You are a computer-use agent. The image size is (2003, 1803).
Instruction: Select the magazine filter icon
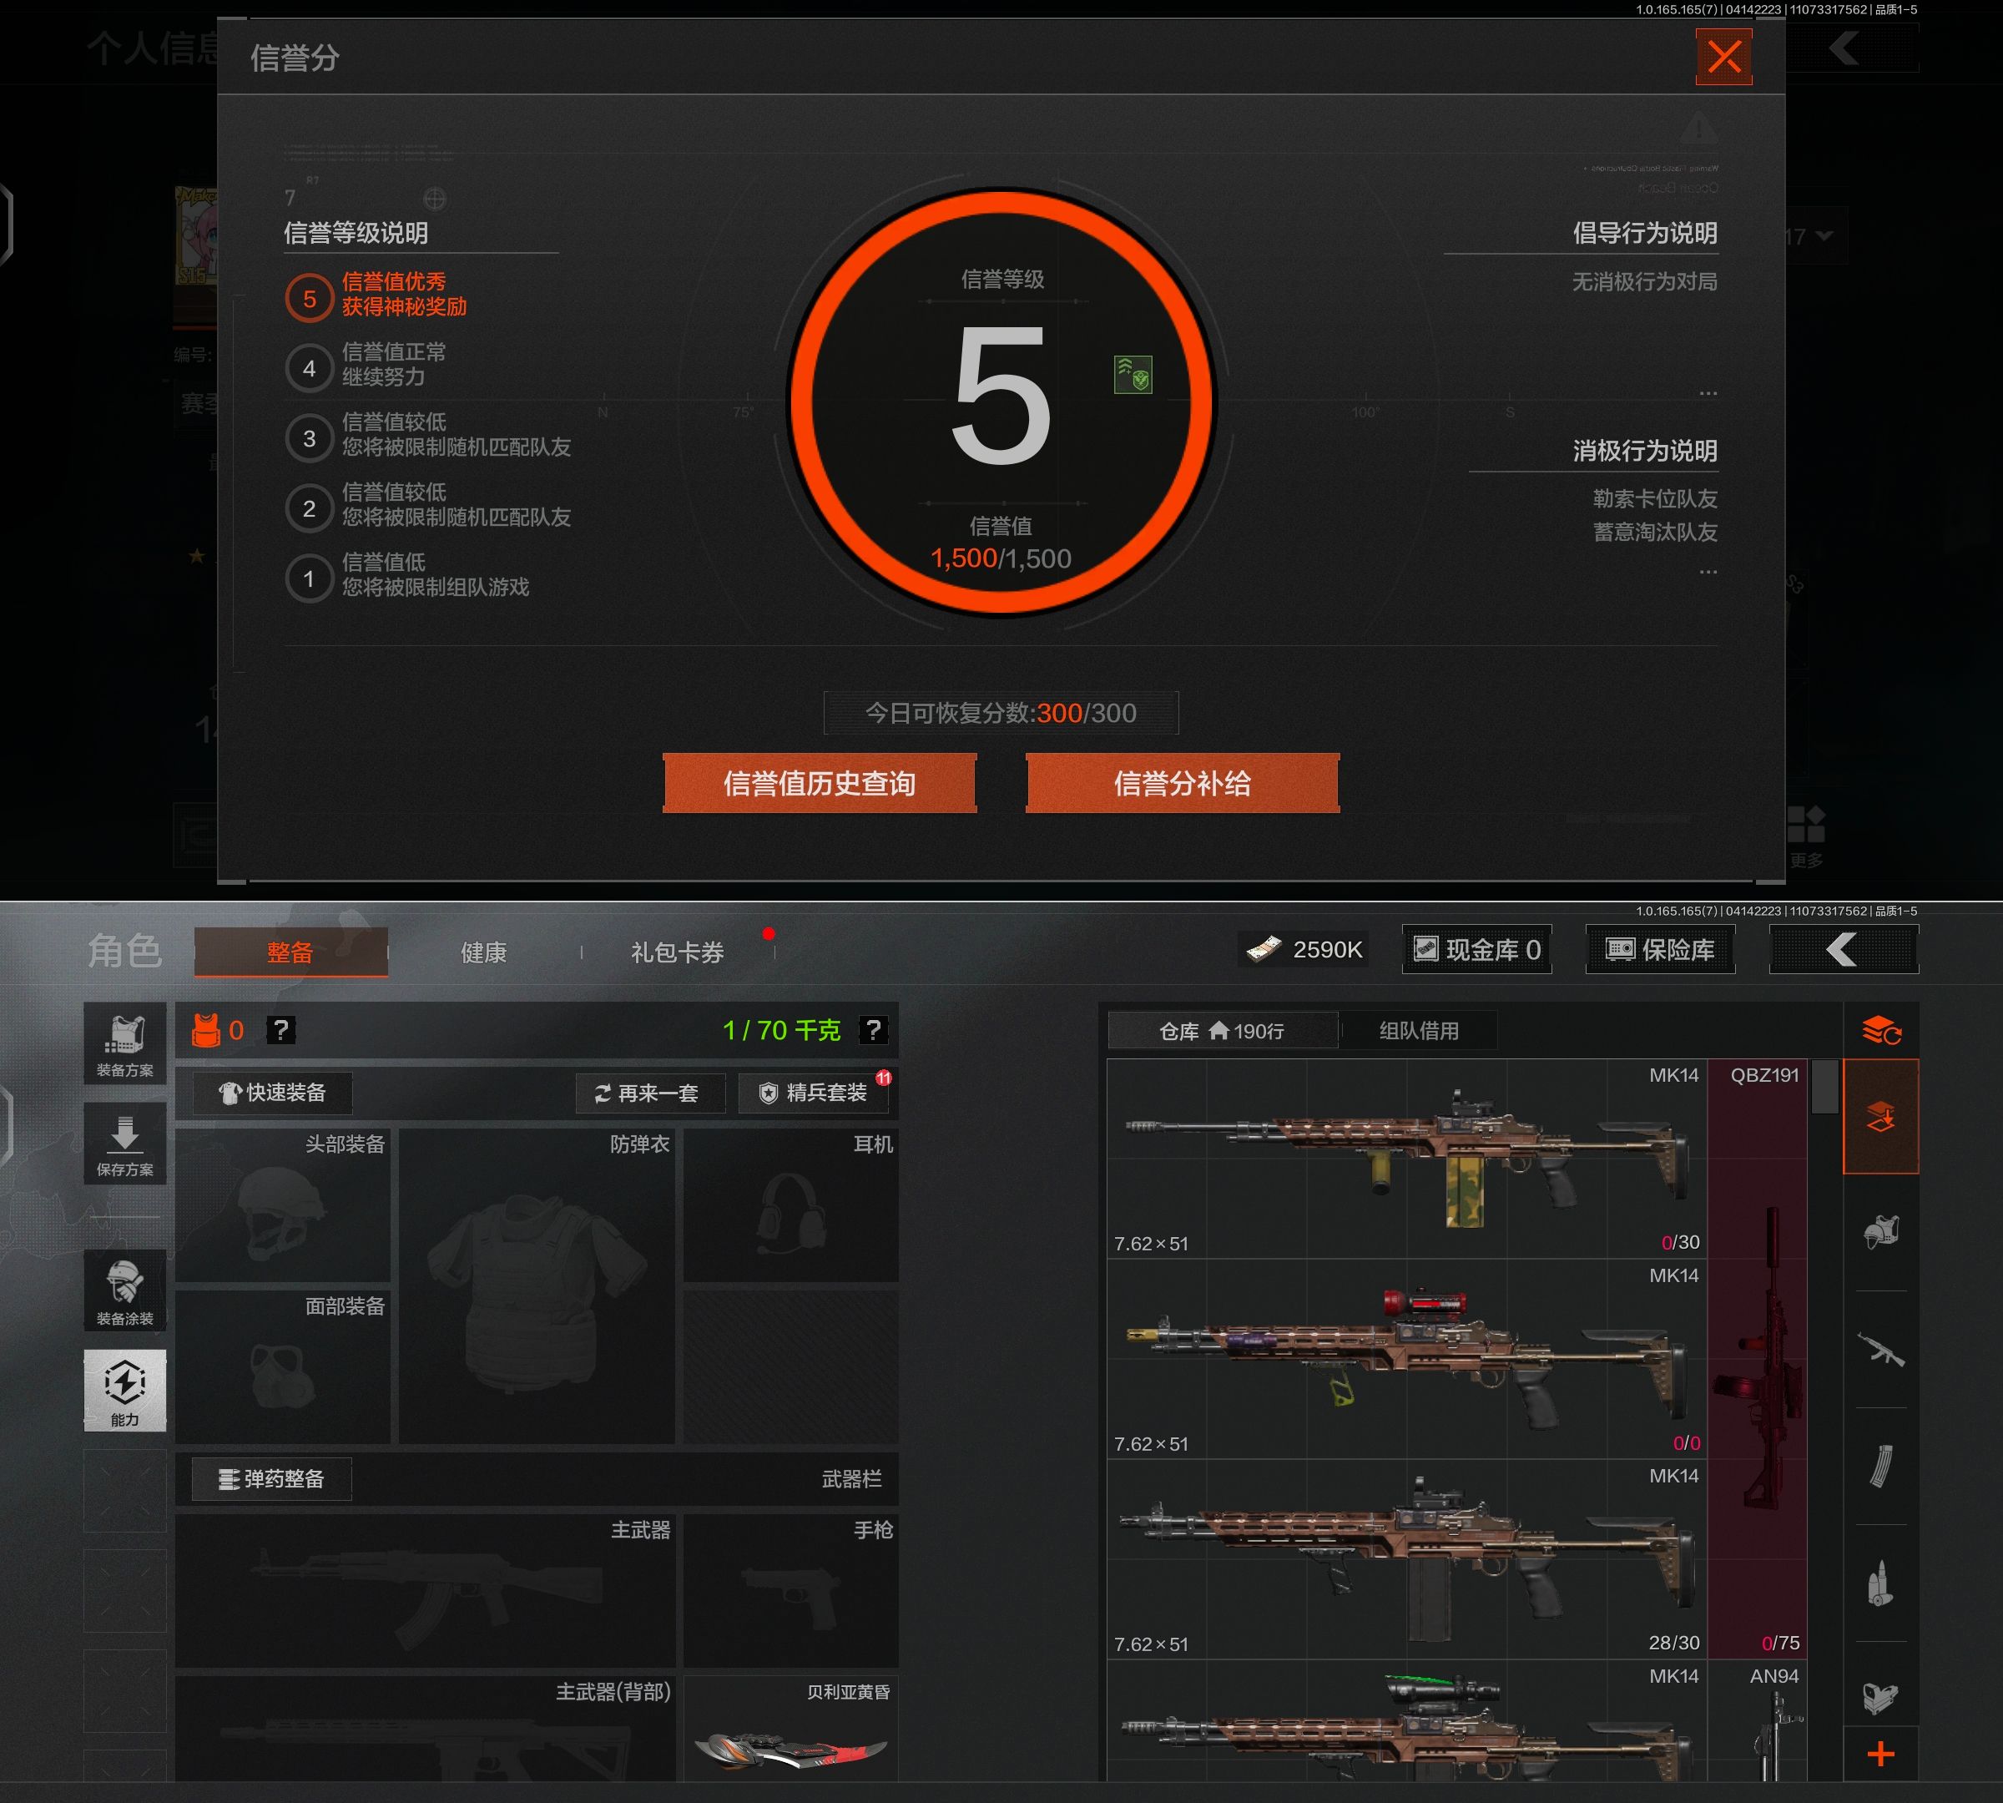1880,1466
